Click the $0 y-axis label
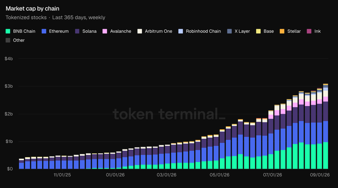Screen dimensions: 338x188 click(x=10, y=169)
